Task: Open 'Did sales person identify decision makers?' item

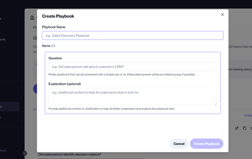Action: 70,154
